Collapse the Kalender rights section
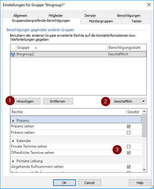This screenshot has width=154, height=189. (x=13, y=141)
